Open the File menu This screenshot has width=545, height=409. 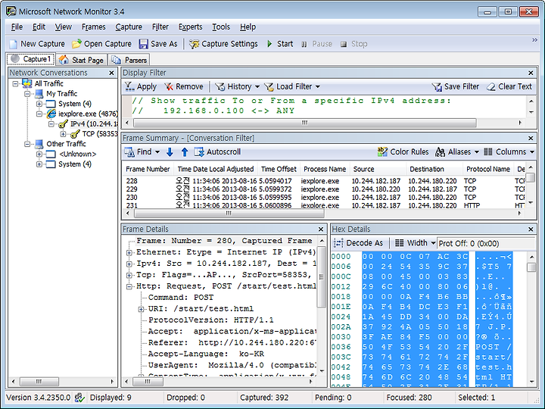[x=17, y=27]
